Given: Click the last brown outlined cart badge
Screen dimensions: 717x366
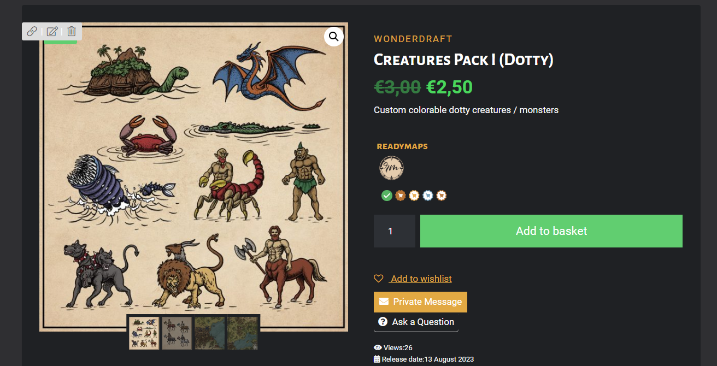Looking at the screenshot, I should click(442, 196).
